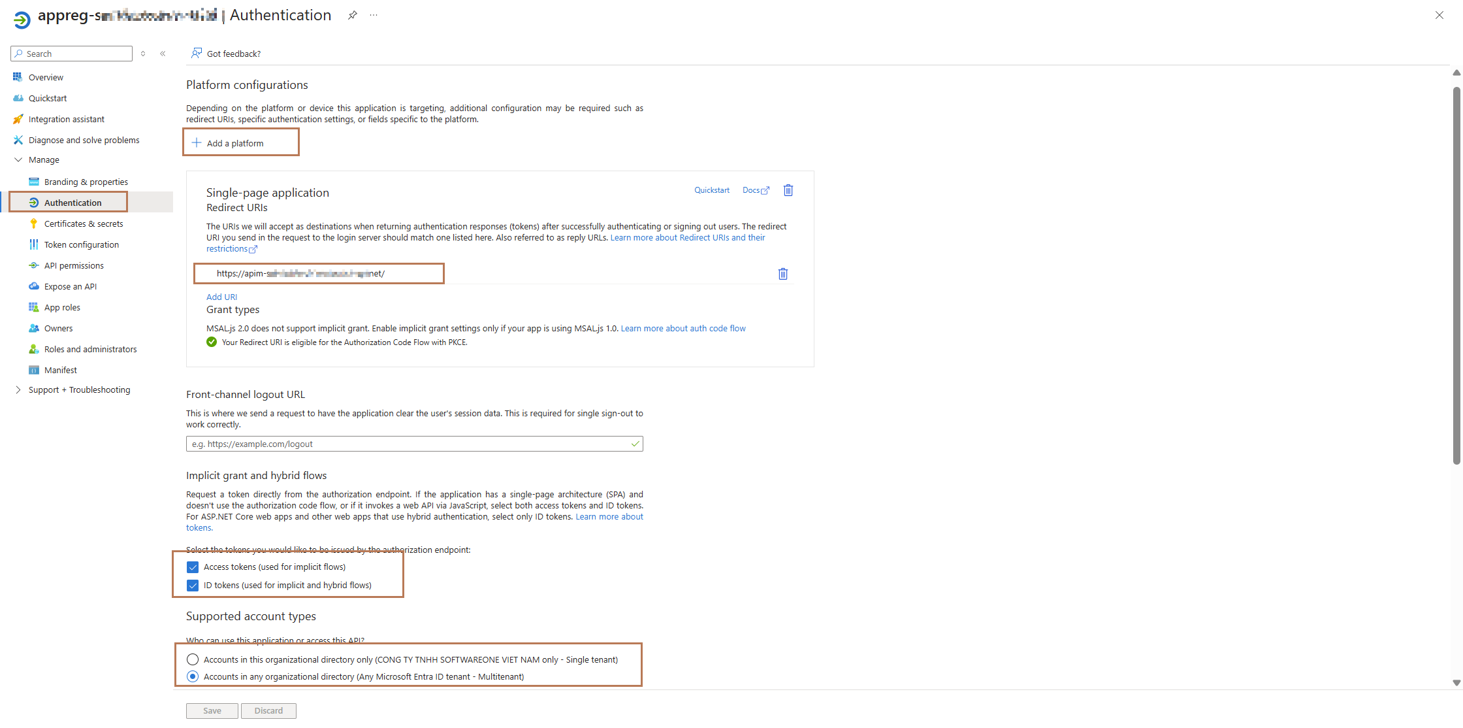Open Branding & properties page
1463x728 pixels.
tap(86, 182)
